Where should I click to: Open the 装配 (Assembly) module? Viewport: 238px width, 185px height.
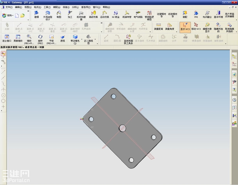185,15
